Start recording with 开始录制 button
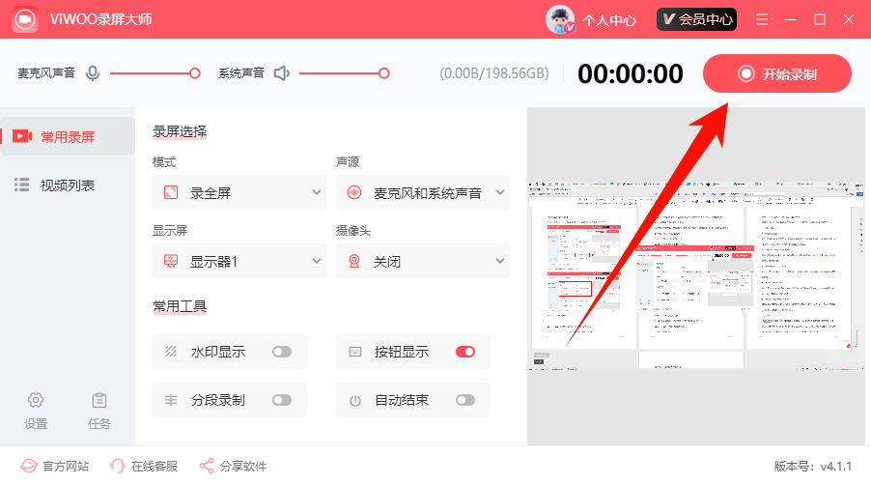Image resolution: width=871 pixels, height=485 pixels. point(777,73)
